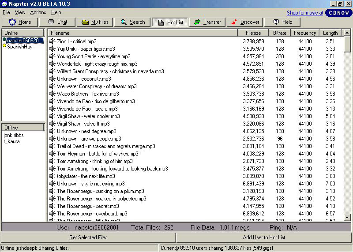
Task: Select 'tobyslater - the next life.mp3' row
Action: tap(196, 176)
